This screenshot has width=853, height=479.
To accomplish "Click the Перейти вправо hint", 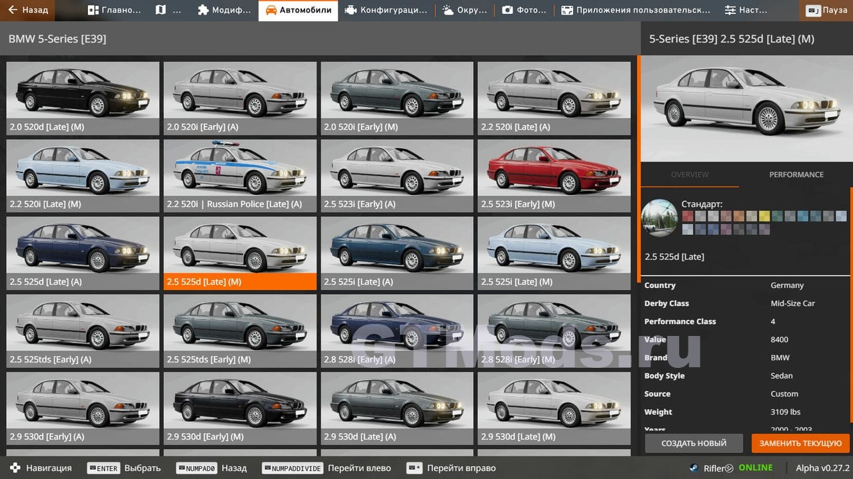I will 450,468.
